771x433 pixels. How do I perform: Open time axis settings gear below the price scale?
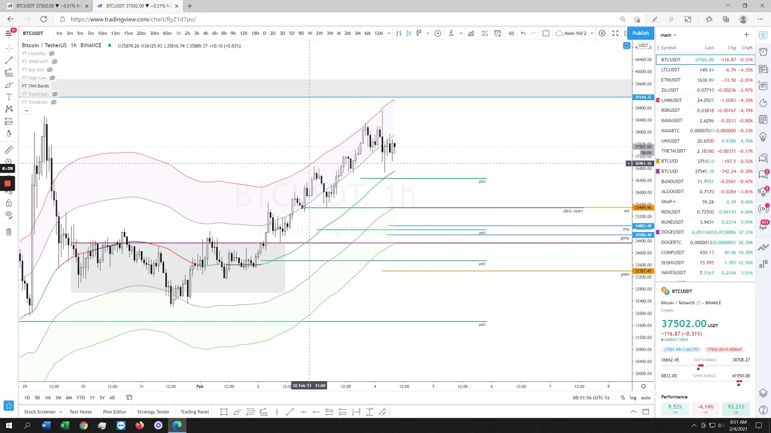coord(643,386)
